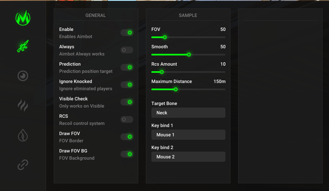Click the Smooth slider handle
This screenshot has height=191, width=329.
pos(189,55)
